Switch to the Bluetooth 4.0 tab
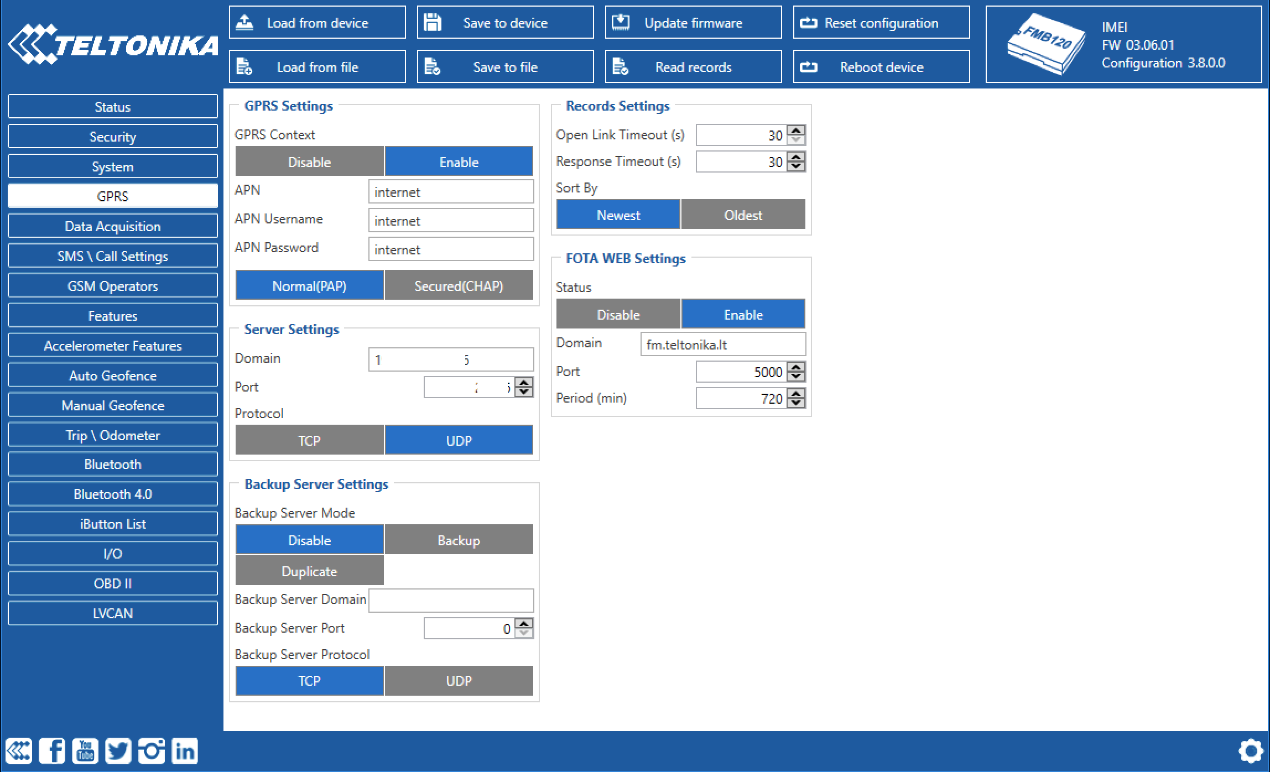 coord(113,494)
